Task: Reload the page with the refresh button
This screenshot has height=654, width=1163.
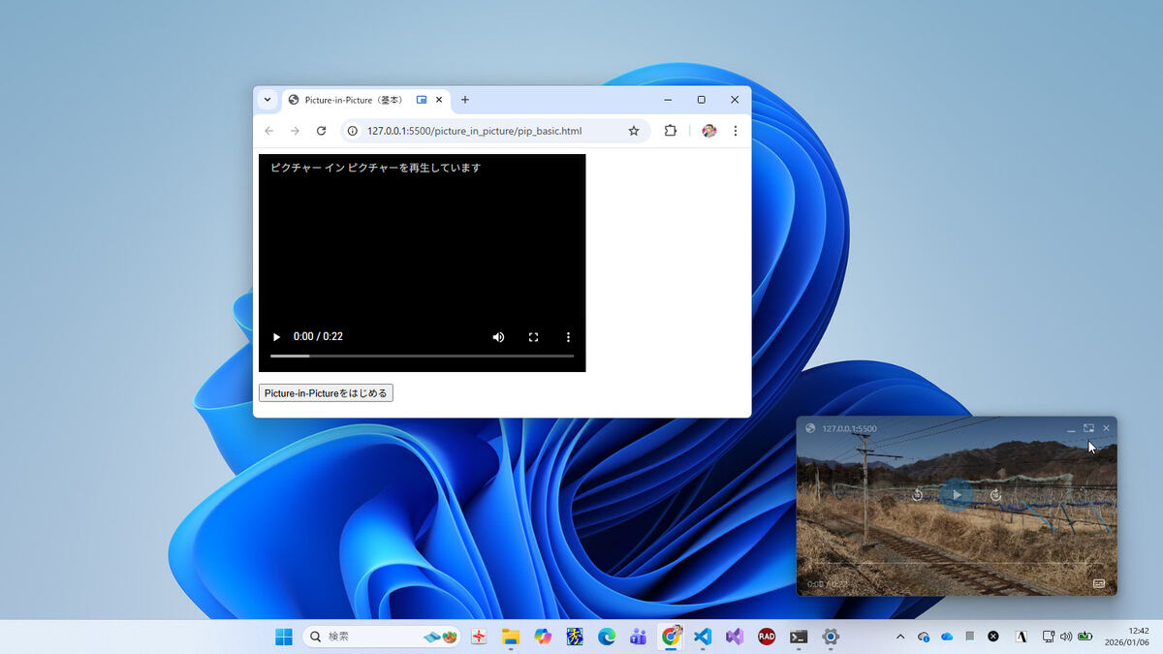Action: coord(321,131)
